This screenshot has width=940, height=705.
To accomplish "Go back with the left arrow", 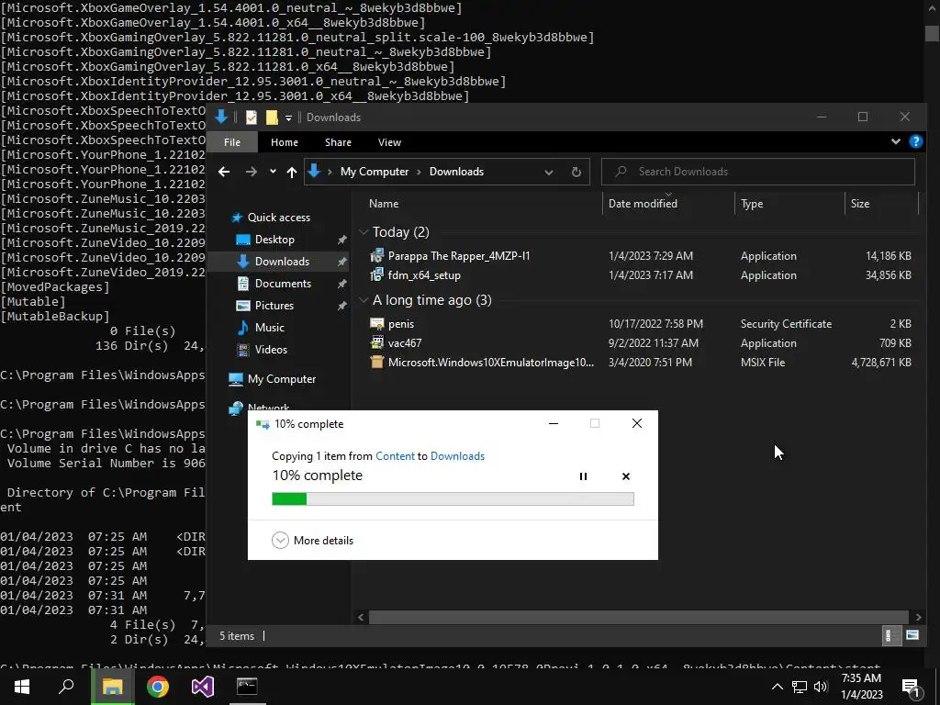I will 224,172.
